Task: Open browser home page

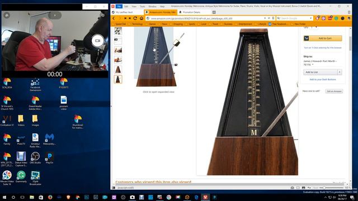Action: (142, 18)
